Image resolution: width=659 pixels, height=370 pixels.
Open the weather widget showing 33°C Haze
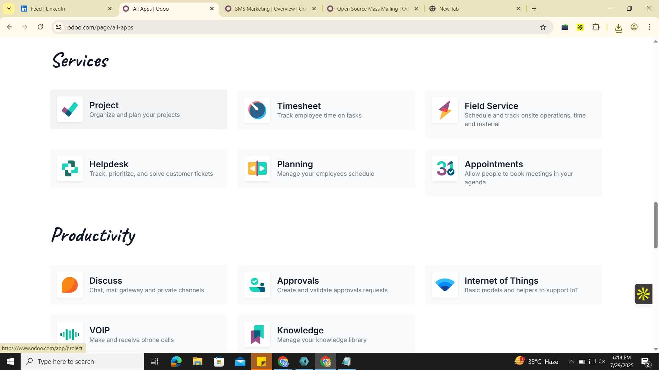(x=536, y=361)
